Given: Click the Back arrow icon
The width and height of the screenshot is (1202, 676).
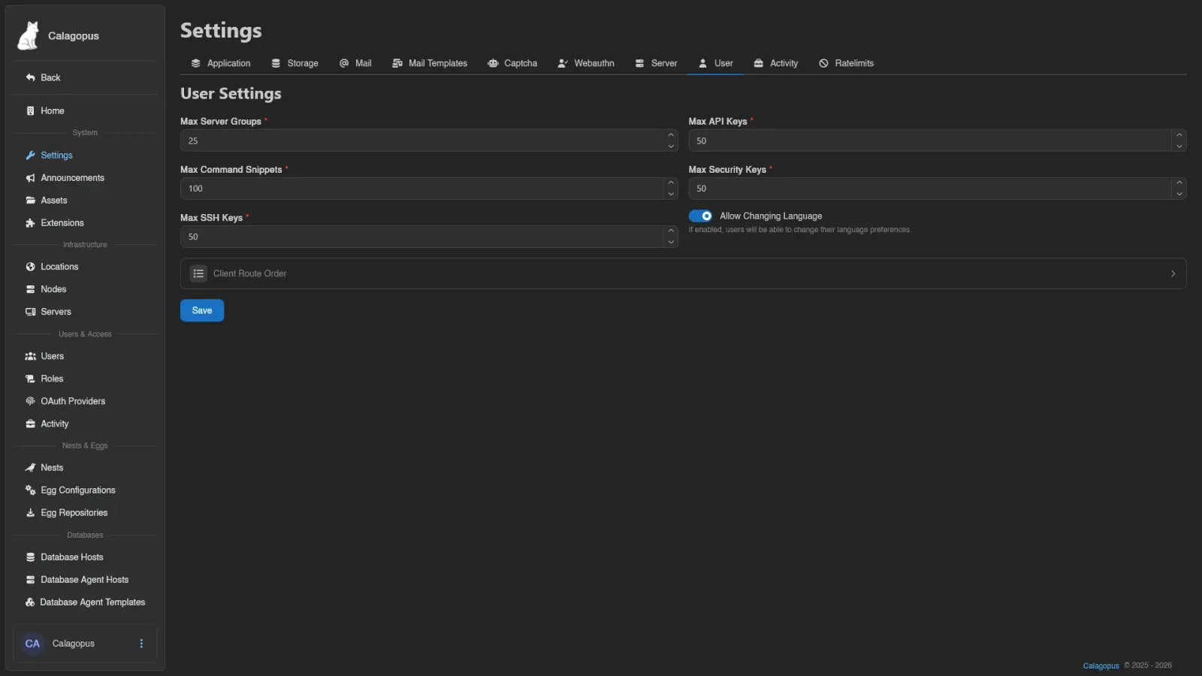Looking at the screenshot, I should pos(31,77).
